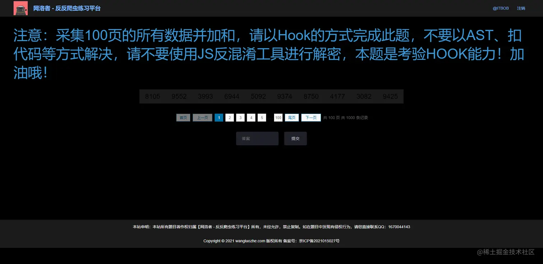Focus the 答案 answer input field
543x264 pixels.
click(x=257, y=139)
